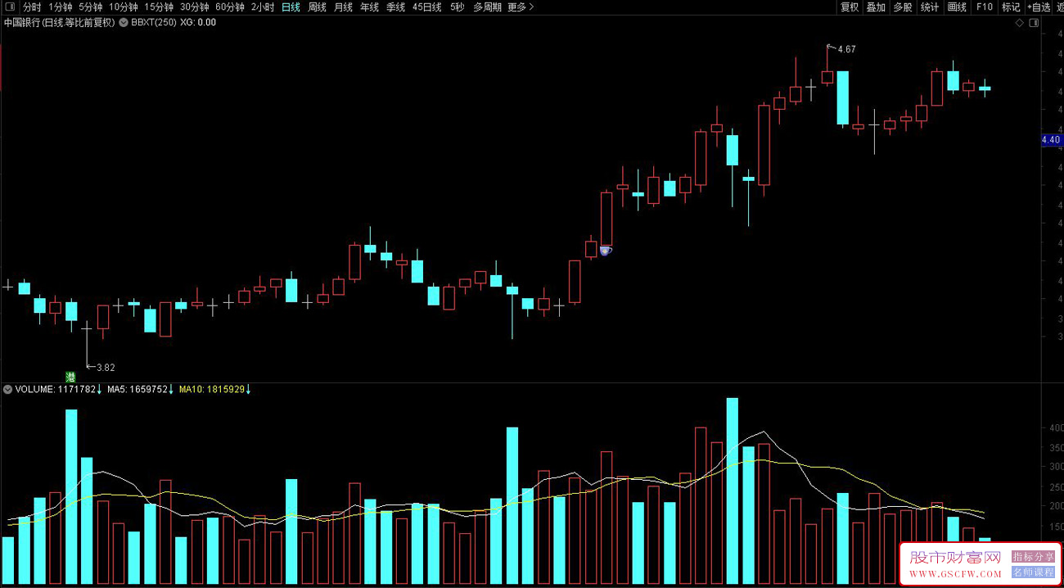1064x588 pixels.
Task: Expand the VOLUME indicator dropdown arrow
Action: click(7, 390)
